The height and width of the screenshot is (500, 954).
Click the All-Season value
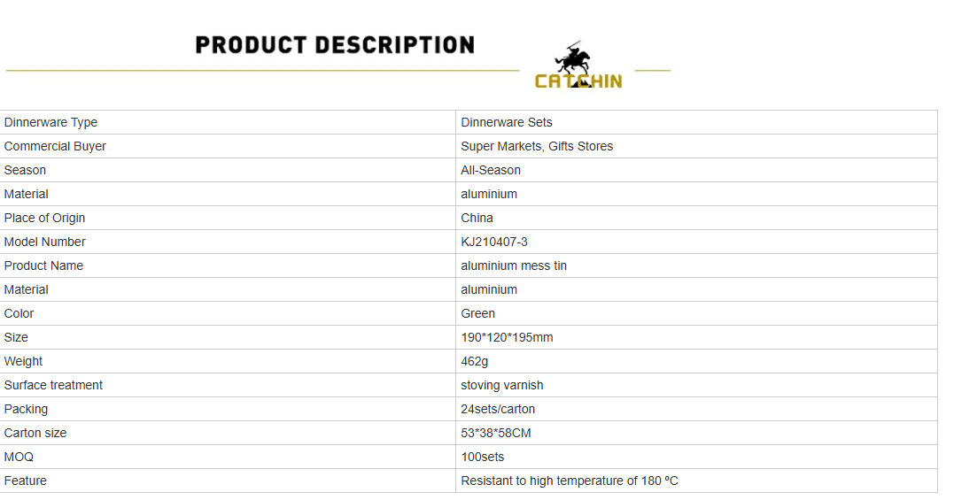tap(491, 170)
